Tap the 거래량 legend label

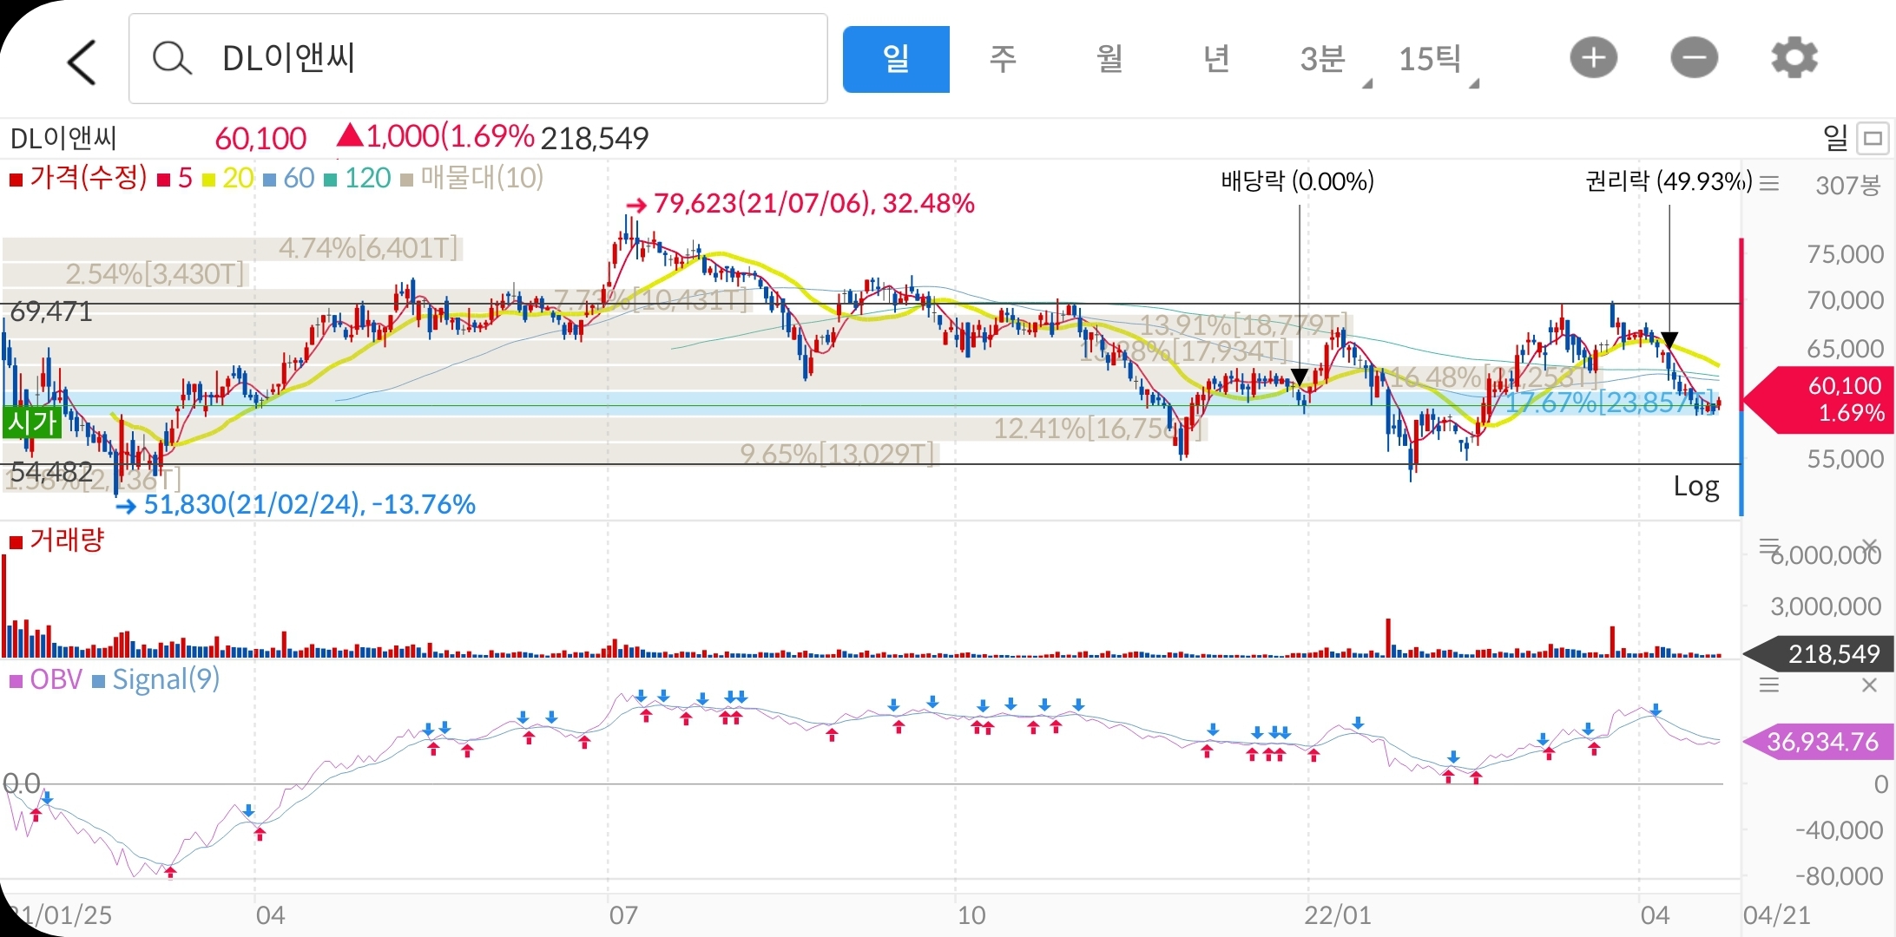[56, 541]
